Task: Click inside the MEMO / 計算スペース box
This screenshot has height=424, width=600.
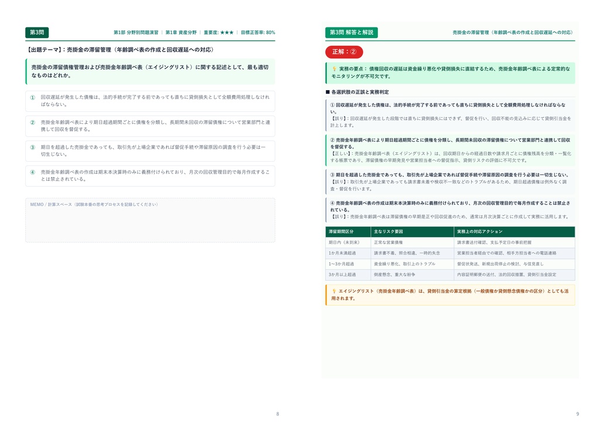Action: tap(150, 220)
